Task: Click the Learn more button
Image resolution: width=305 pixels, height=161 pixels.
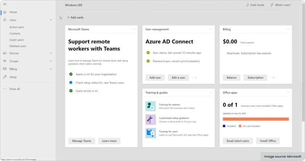Action: [109, 141]
